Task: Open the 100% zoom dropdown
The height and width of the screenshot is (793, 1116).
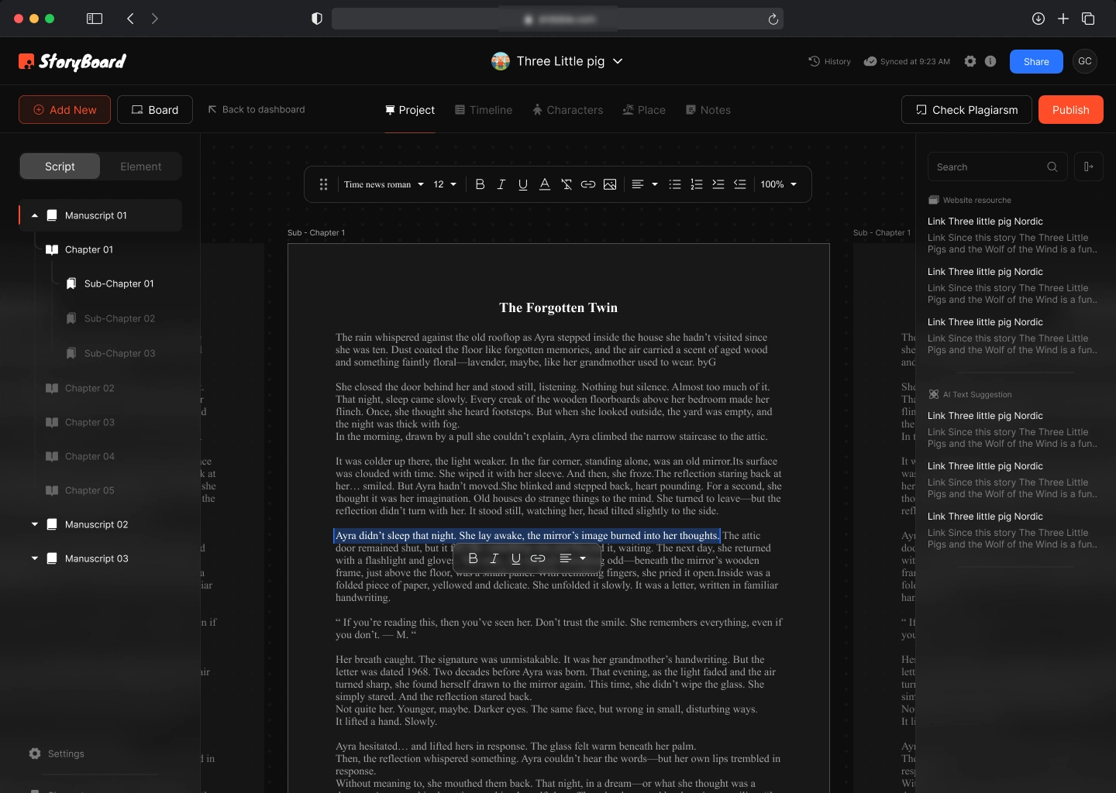Action: coord(779,184)
